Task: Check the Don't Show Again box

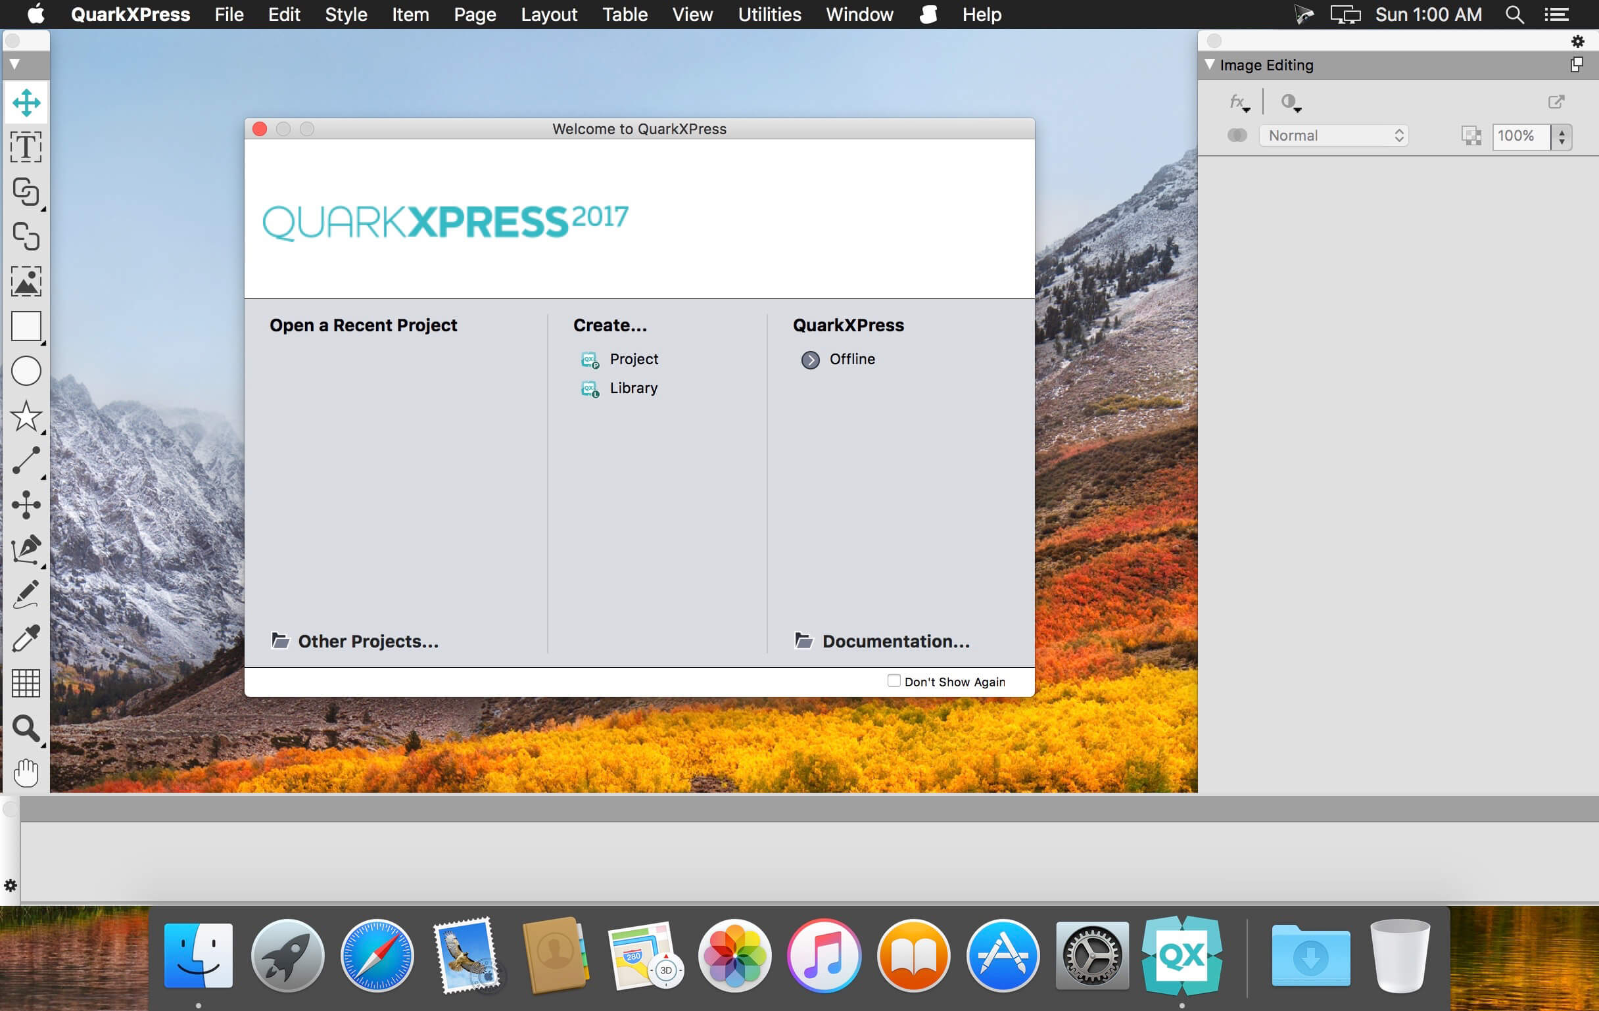Action: pos(894,680)
